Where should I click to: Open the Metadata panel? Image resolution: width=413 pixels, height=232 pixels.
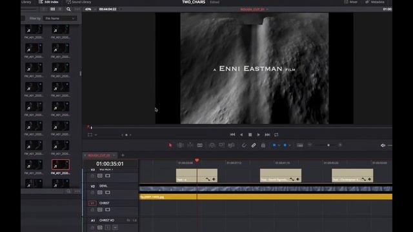click(375, 2)
